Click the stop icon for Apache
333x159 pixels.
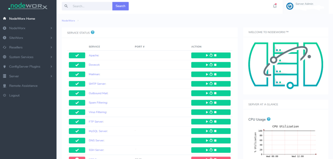(x=215, y=55)
